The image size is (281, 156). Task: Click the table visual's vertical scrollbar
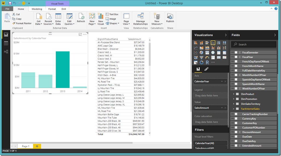(150, 55)
